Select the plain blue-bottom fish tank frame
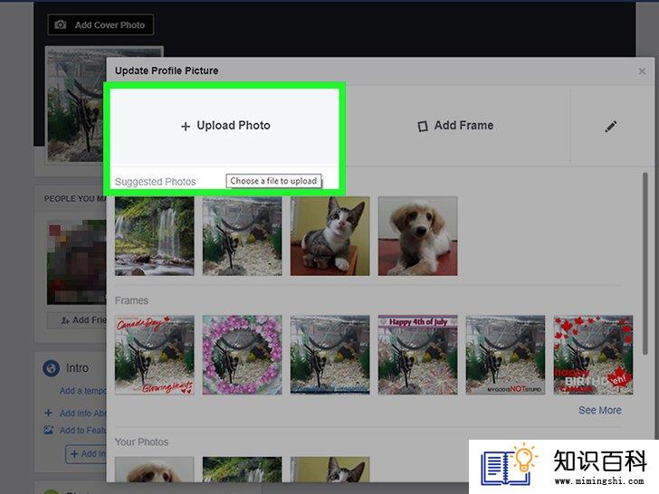This screenshot has height=494, width=659. click(329, 355)
